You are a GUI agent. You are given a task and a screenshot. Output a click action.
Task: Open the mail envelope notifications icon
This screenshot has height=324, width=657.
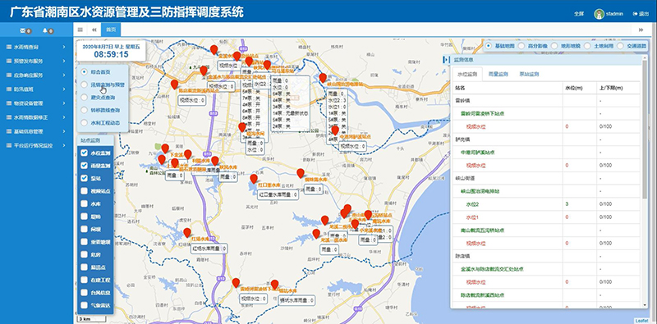[x=23, y=30]
